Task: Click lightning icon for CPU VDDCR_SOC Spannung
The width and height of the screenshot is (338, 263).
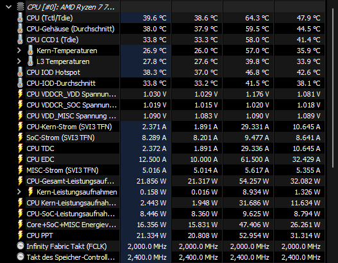Action: click(x=20, y=105)
